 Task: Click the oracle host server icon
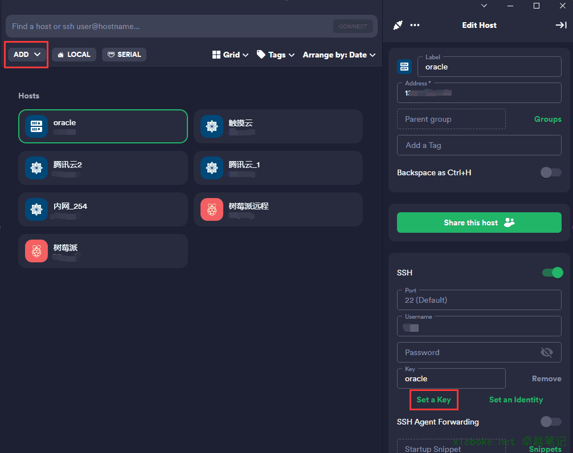36,126
